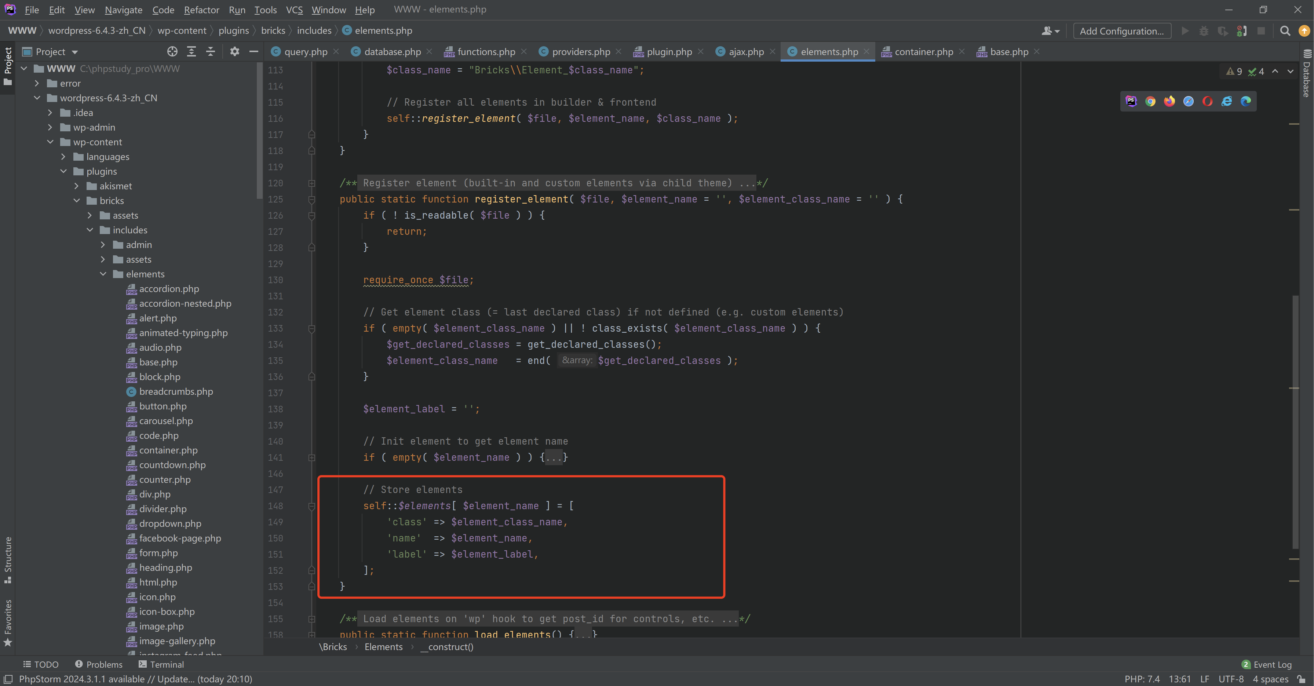This screenshot has width=1314, height=686.
Task: Open file in Opera browser icon
Action: pyautogui.click(x=1207, y=101)
